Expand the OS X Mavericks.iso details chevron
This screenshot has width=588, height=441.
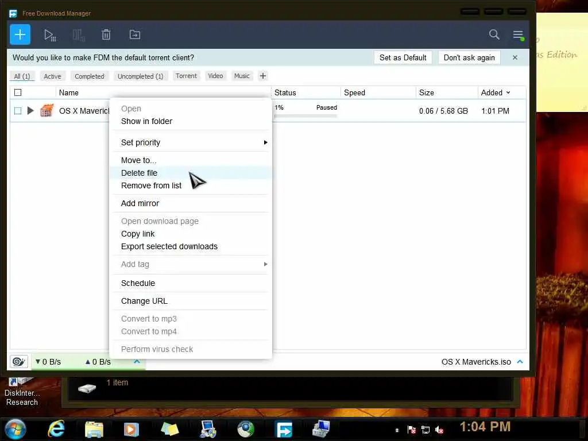pos(520,362)
